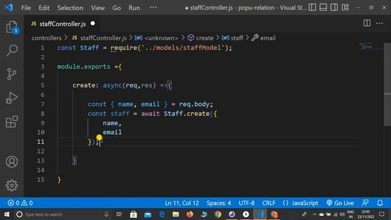The height and width of the screenshot is (220, 391).
Task: Change Spaces: 4 indentation setting
Action: click(219, 203)
